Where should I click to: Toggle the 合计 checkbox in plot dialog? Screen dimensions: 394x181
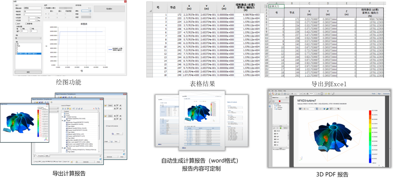(x=16, y=24)
